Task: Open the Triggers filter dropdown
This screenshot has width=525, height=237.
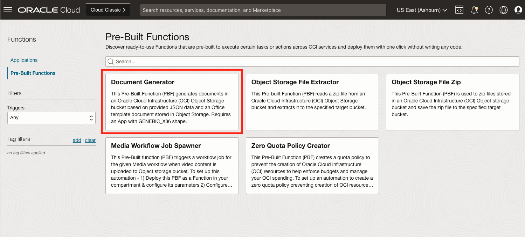Action: [x=51, y=118]
